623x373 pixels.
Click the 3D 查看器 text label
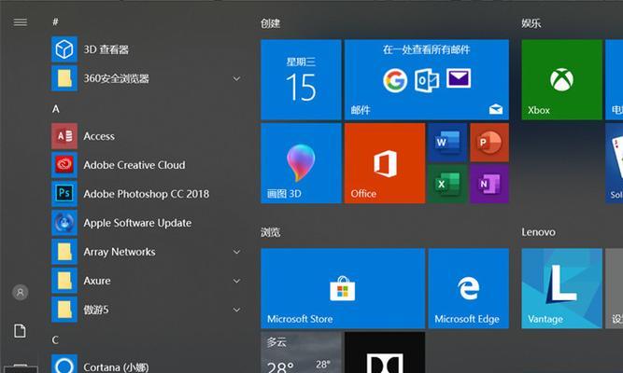point(106,49)
